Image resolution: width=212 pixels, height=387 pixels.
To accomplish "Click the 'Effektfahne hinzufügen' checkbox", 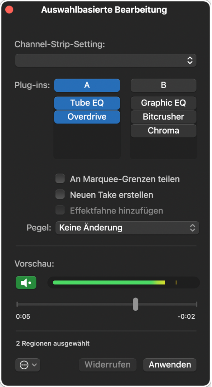I will [60, 211].
